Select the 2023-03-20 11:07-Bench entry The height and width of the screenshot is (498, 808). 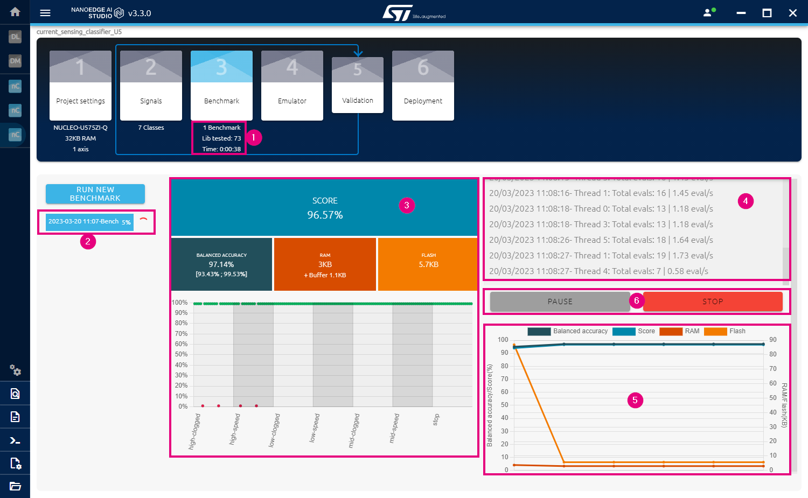tap(89, 222)
